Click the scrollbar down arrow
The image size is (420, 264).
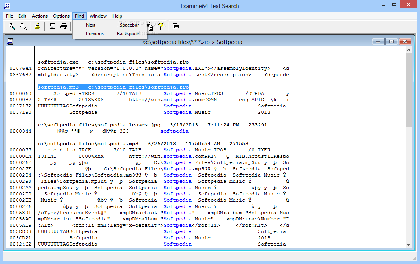[409, 244]
